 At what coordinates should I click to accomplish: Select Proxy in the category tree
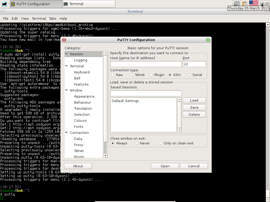(79, 145)
